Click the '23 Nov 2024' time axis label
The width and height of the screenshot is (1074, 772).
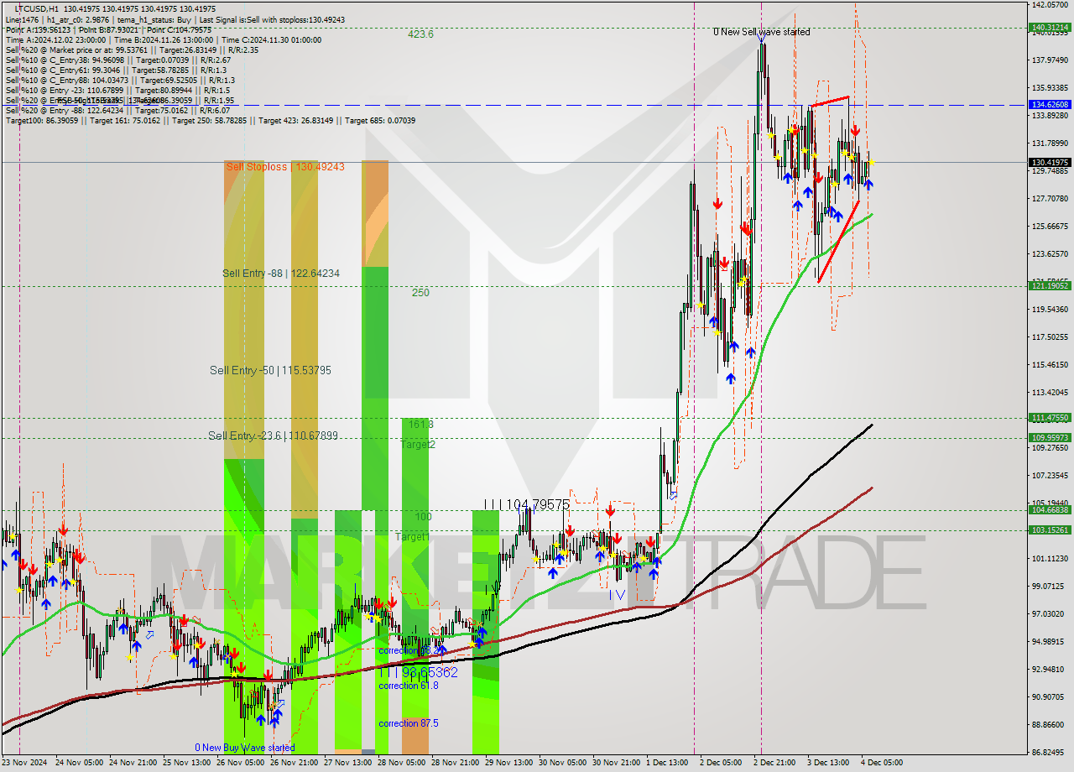[24, 763]
